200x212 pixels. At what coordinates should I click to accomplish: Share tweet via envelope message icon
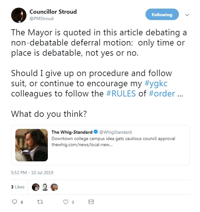pos(91,202)
